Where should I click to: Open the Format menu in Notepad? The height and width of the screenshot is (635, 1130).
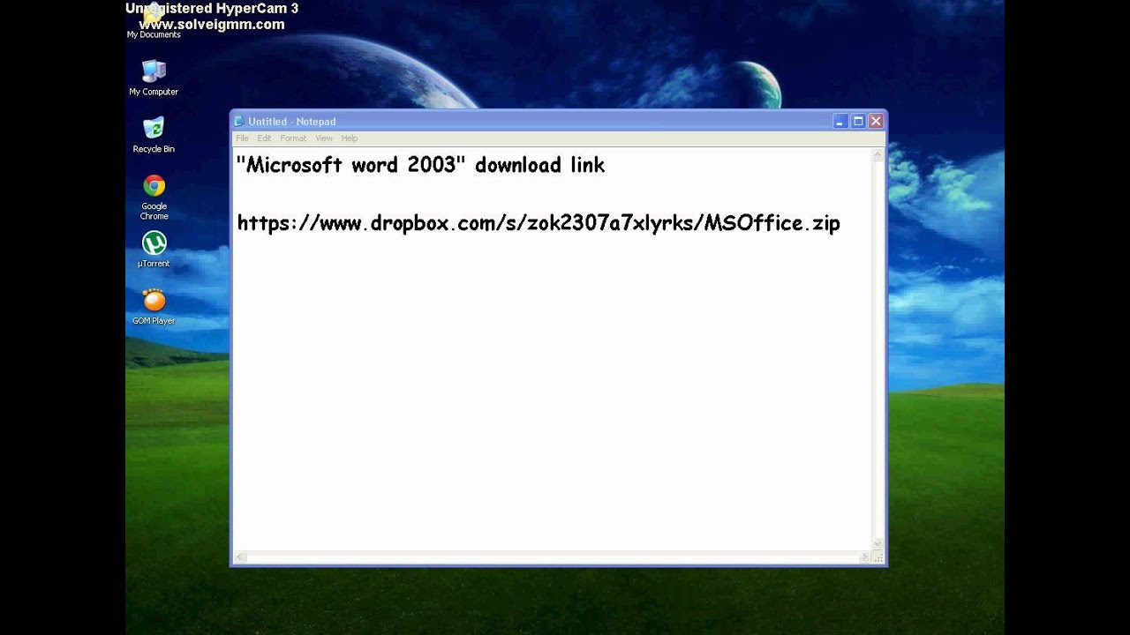pos(293,138)
